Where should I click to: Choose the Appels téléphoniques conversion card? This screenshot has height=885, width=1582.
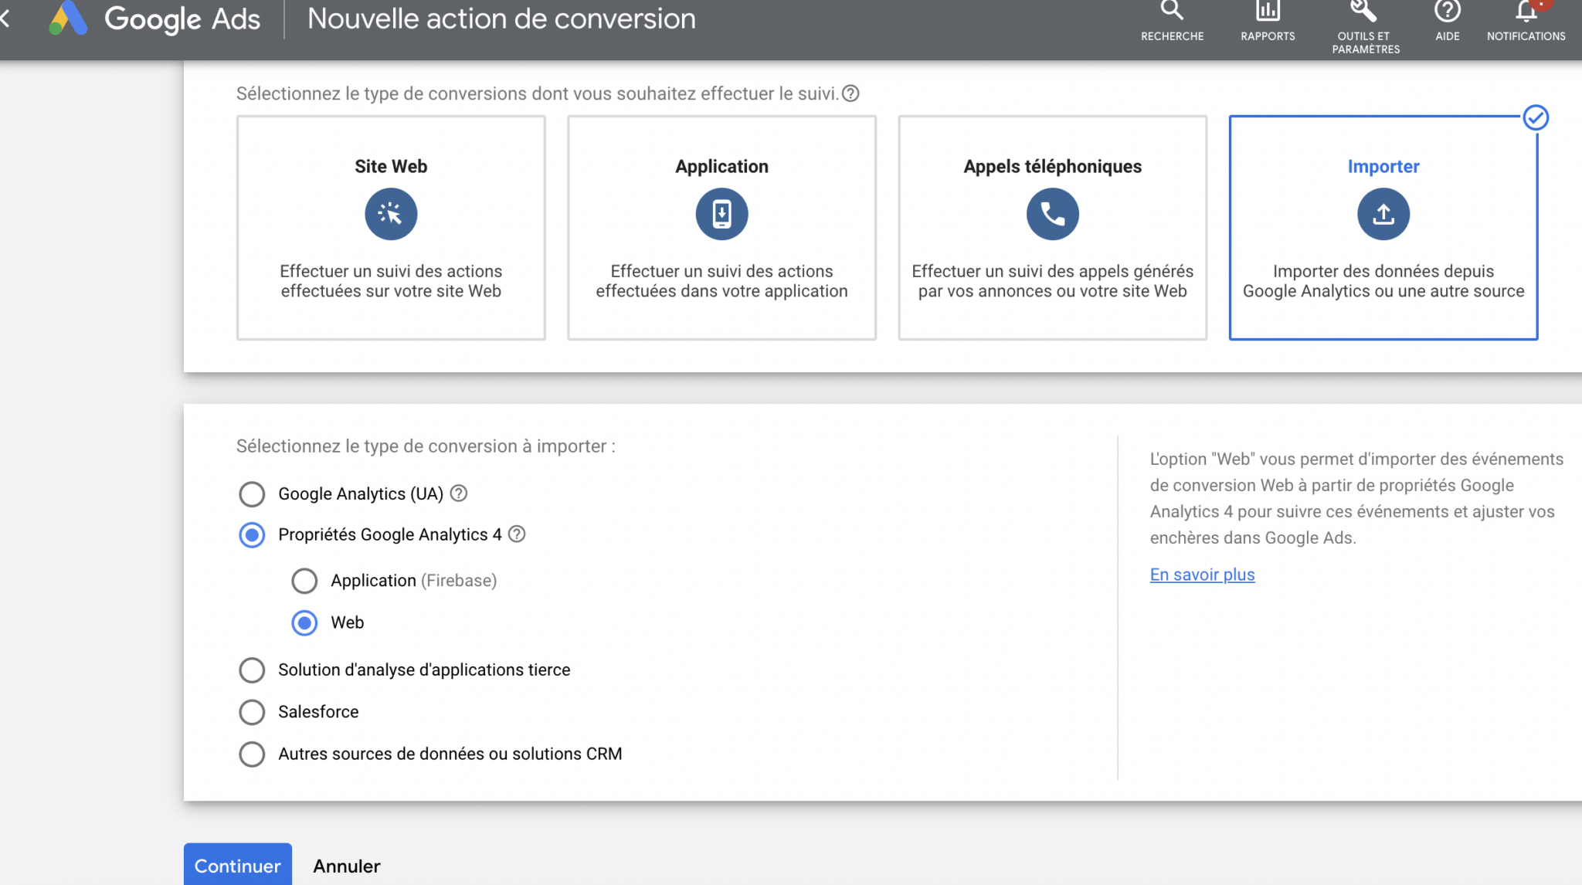pos(1052,228)
